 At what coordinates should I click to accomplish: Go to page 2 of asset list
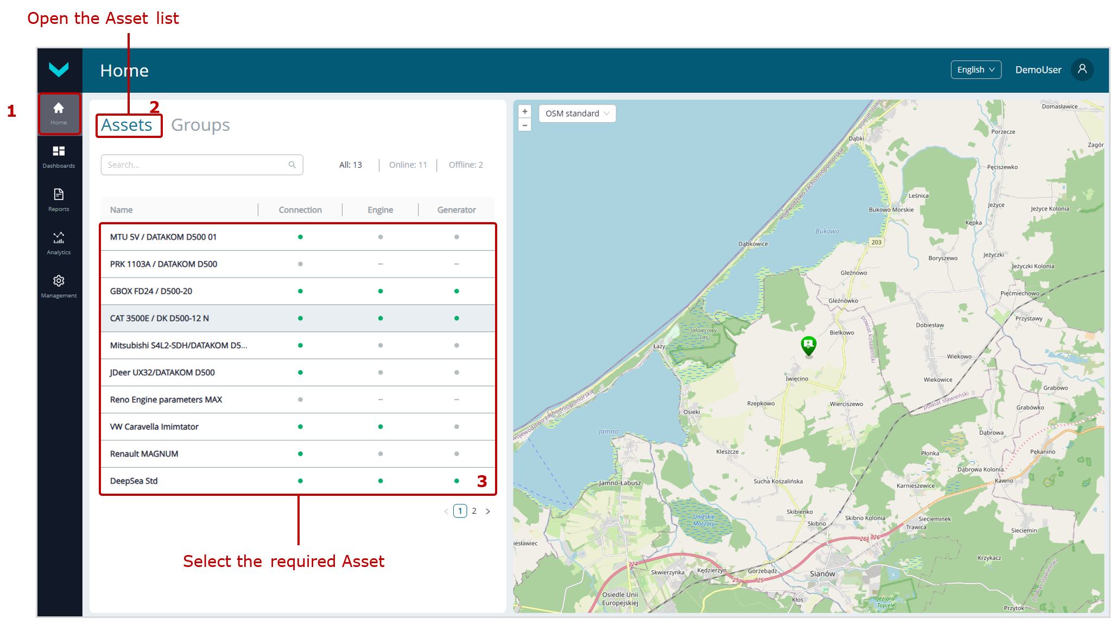click(x=474, y=511)
